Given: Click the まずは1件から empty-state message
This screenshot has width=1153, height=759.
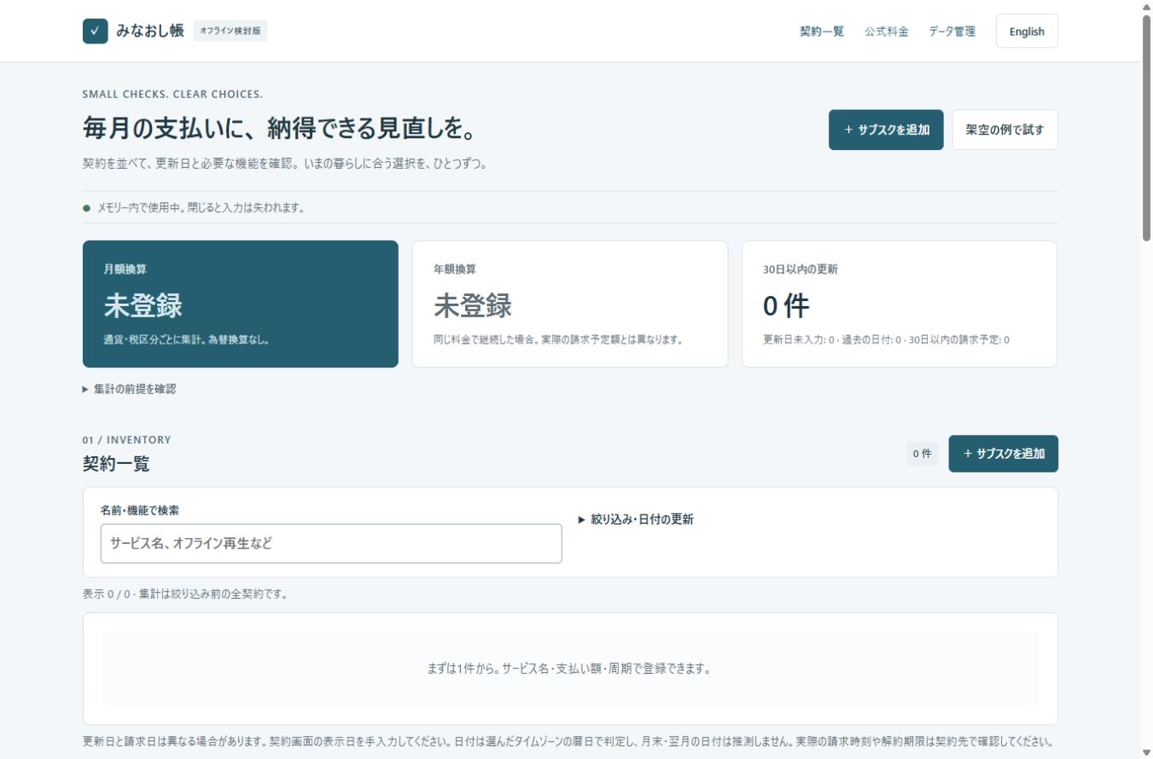Looking at the screenshot, I should pyautogui.click(x=569, y=669).
